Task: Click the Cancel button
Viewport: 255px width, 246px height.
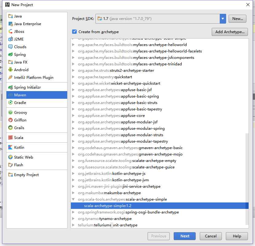Action: point(211,236)
